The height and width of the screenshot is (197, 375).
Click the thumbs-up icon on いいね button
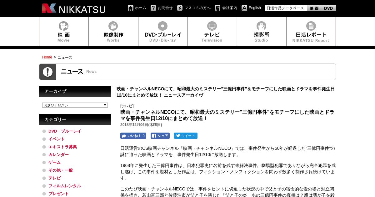(124, 136)
